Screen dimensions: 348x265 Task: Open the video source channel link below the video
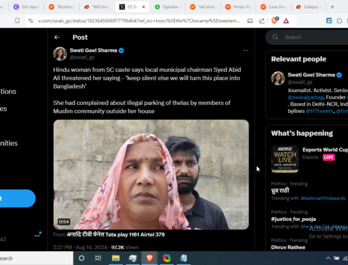(115, 235)
